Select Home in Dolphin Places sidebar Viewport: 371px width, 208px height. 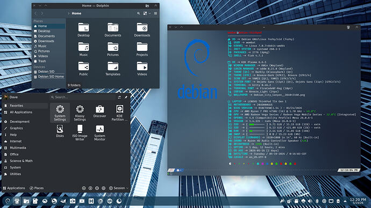pyautogui.click(x=49, y=26)
